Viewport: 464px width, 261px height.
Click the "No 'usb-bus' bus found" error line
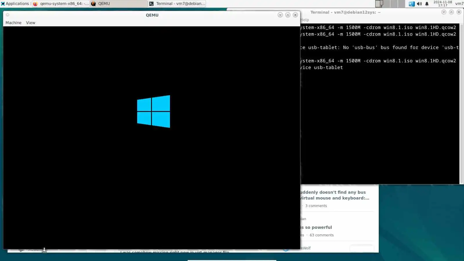(x=380, y=47)
